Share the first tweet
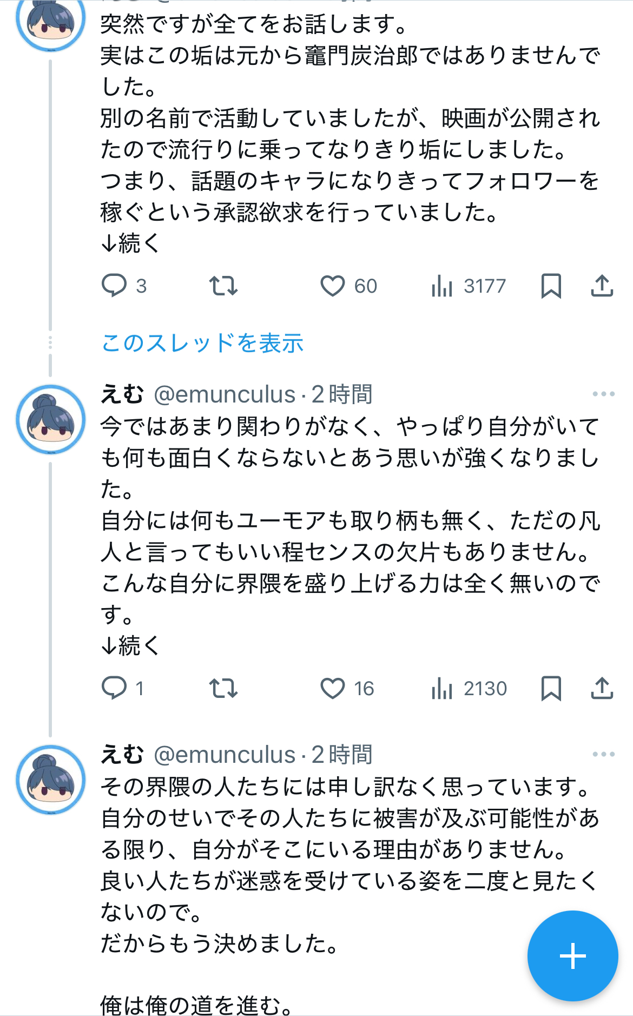The height and width of the screenshot is (1016, 633). point(602,286)
